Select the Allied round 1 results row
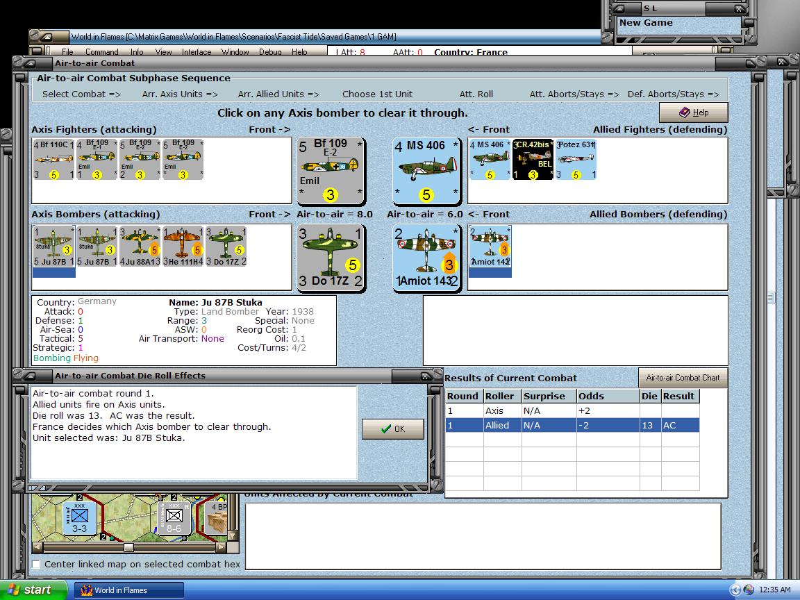Image resolution: width=800 pixels, height=600 pixels. (572, 425)
